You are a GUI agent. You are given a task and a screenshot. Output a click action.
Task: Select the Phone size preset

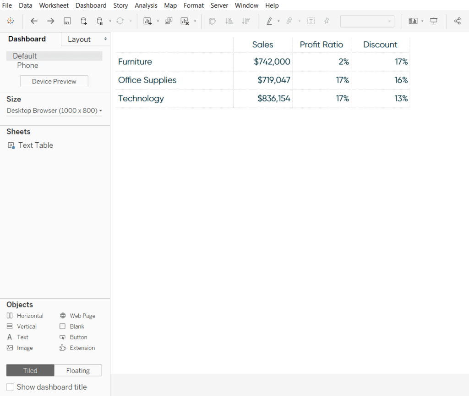tap(27, 65)
